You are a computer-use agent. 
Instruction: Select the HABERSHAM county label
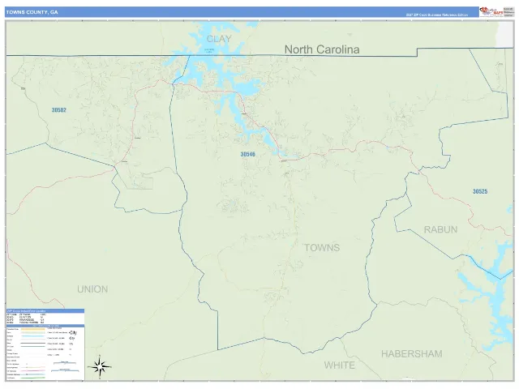tap(412, 354)
